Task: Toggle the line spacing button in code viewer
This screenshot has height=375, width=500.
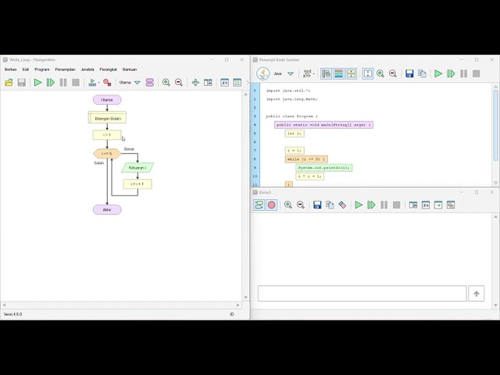Action: [x=368, y=73]
